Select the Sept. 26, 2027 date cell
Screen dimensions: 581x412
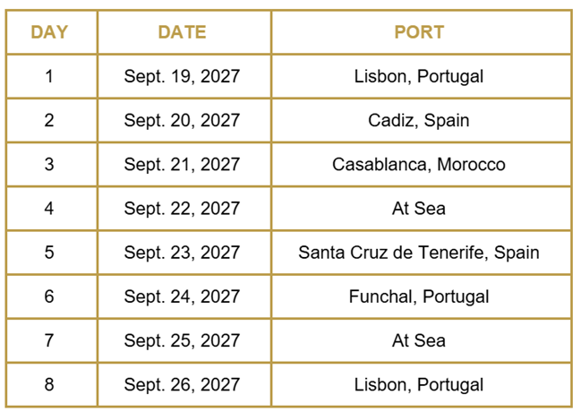point(182,385)
